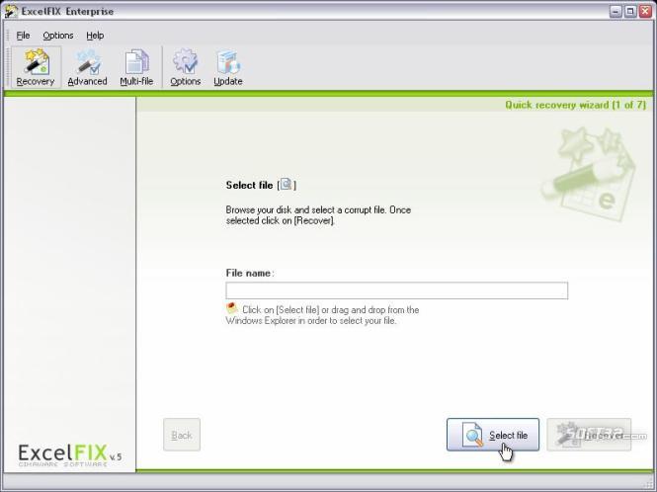This screenshot has width=657, height=492.
Task: Click the Back button
Action: click(x=182, y=435)
